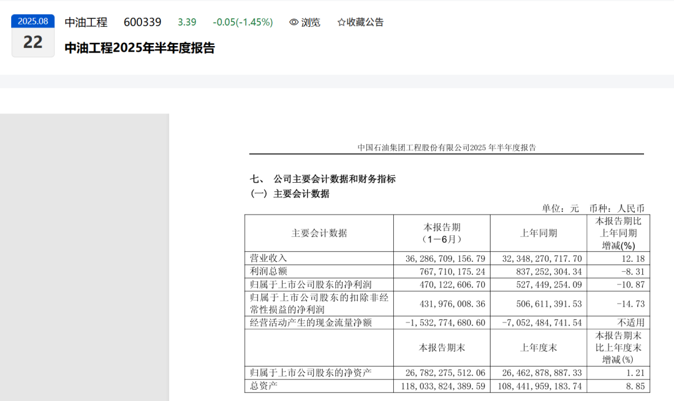Click the 不适用 cell
Image resolution: width=674 pixels, height=401 pixels.
click(631, 322)
